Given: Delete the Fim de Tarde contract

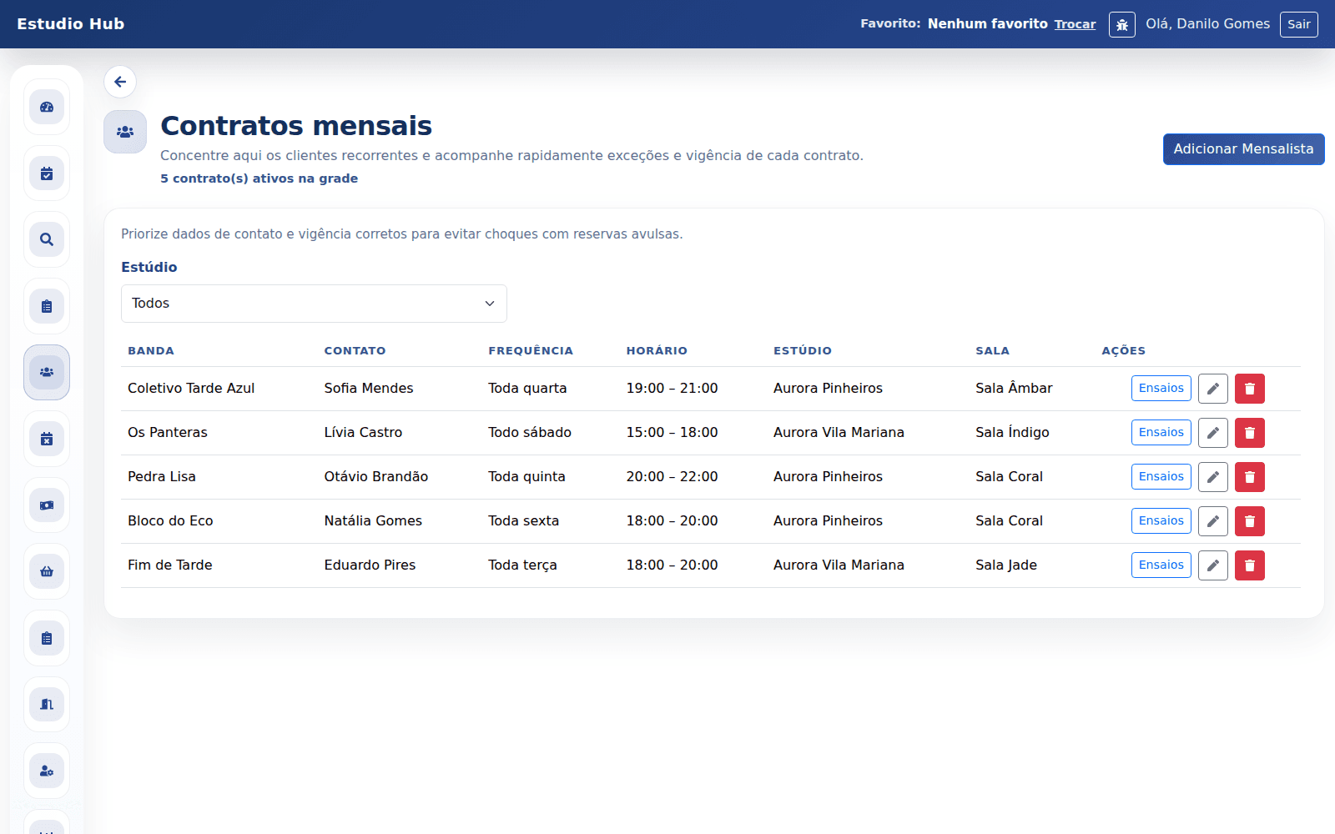Looking at the screenshot, I should coord(1250,565).
